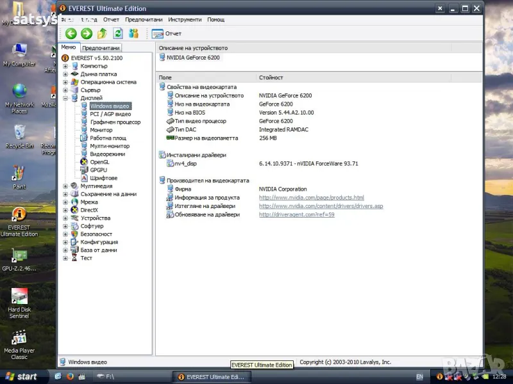Open the Инструменти menu
Image resolution: width=513 pixels, height=384 pixels.
coord(185,20)
